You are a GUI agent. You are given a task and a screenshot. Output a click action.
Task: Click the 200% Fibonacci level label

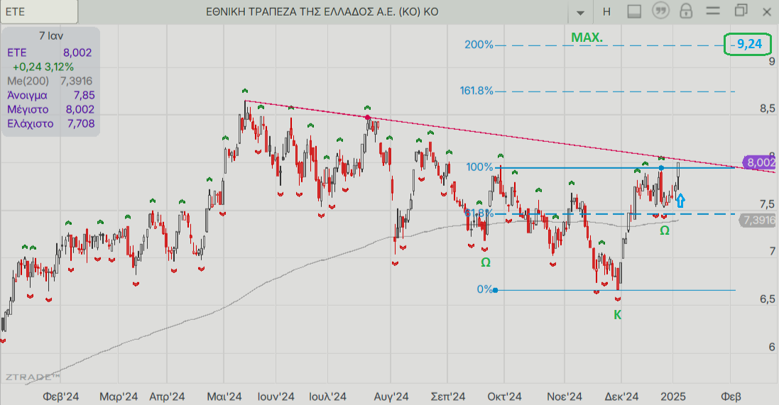tap(479, 45)
